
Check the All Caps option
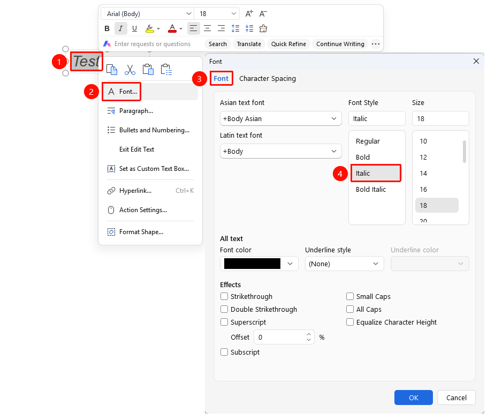[x=350, y=309]
